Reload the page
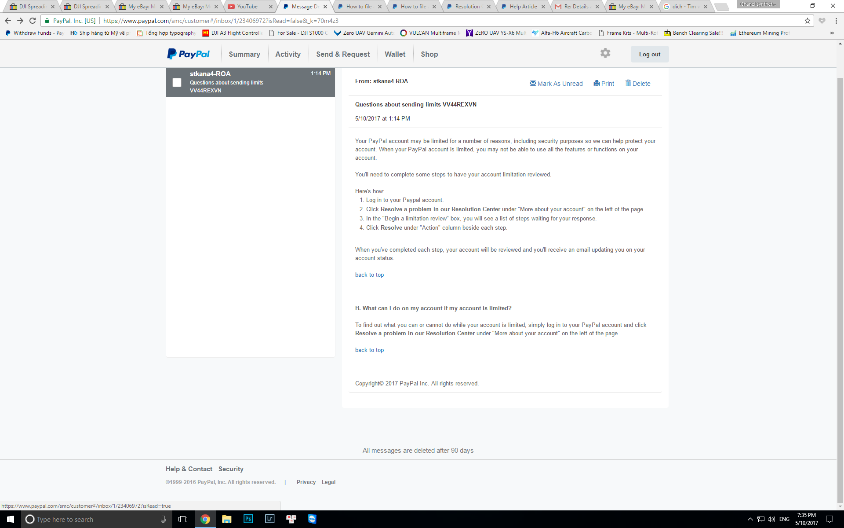This screenshot has height=528, width=844. click(x=33, y=21)
